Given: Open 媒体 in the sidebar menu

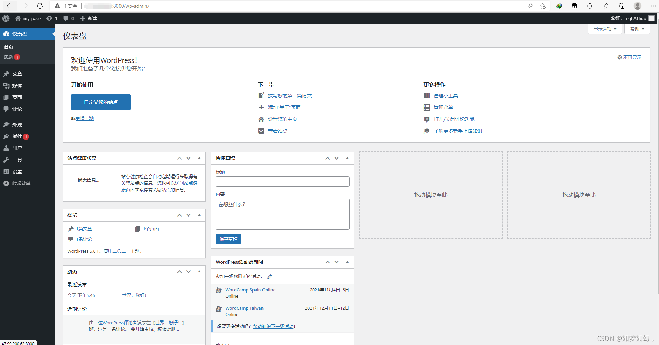Looking at the screenshot, I should click(28, 86).
